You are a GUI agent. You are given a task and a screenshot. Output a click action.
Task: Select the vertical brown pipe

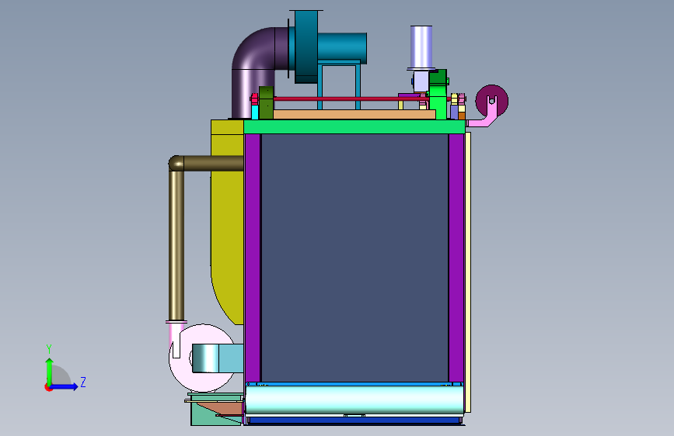coord(176,244)
